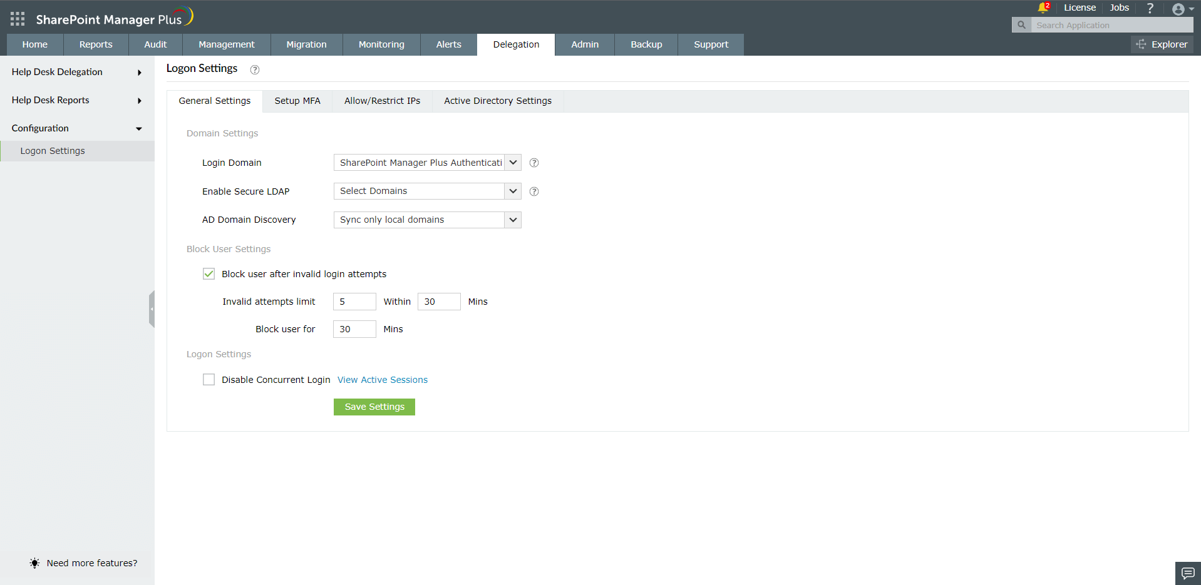Open the Migration menu

306,44
